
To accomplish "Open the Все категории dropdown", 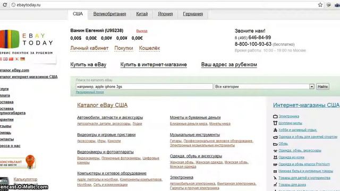I will 264,86.
